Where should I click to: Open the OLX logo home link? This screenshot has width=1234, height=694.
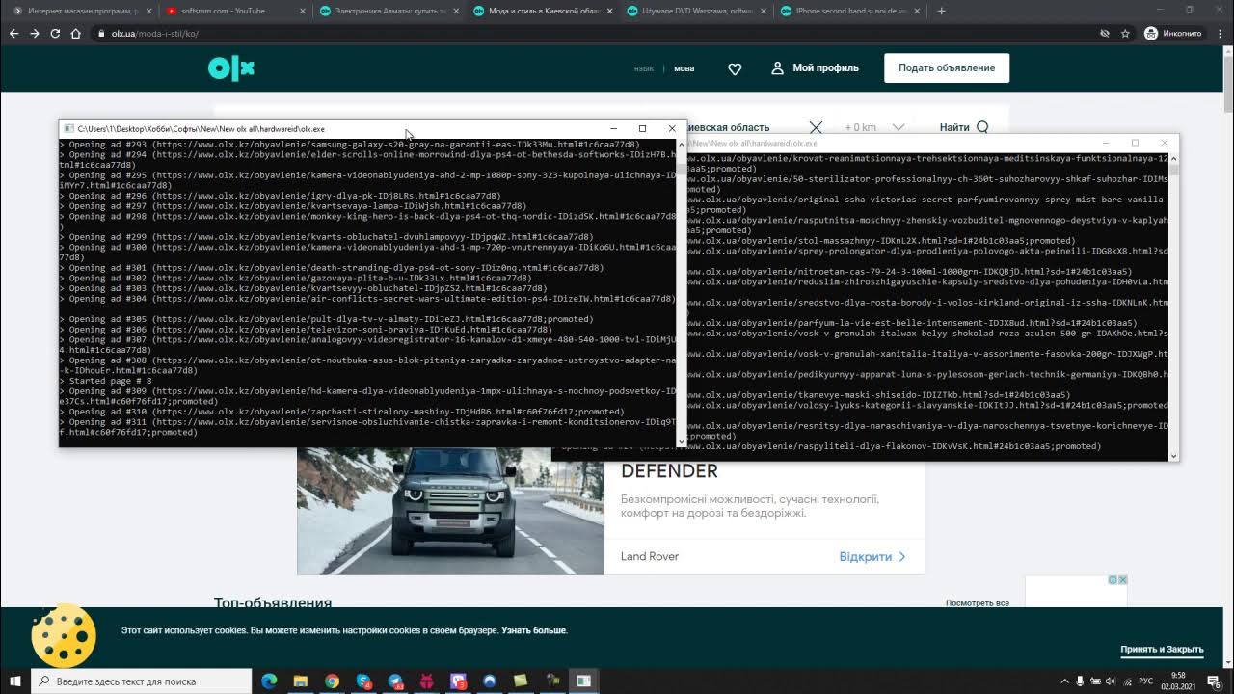pos(231,67)
